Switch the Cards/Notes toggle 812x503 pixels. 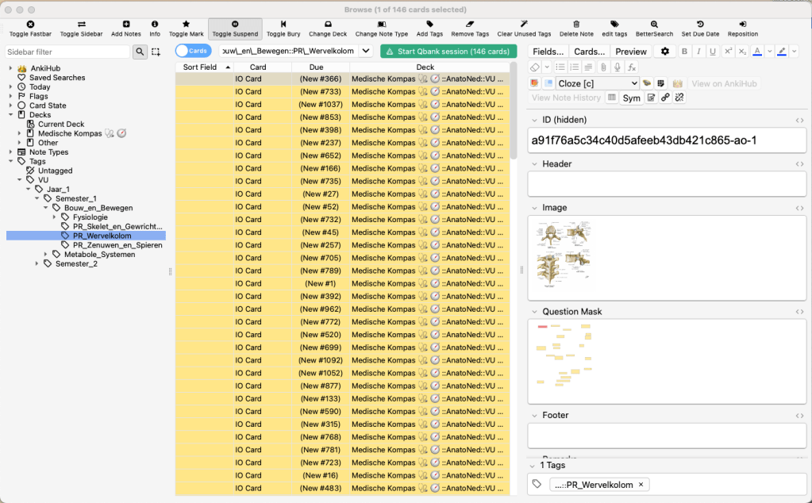pyautogui.click(x=194, y=51)
